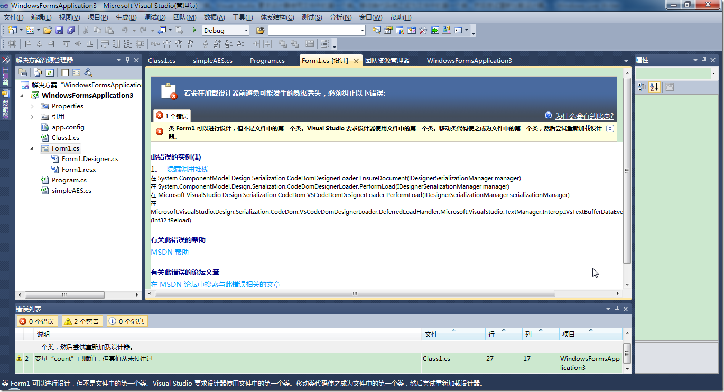Open a file using the folder icon
The height and width of the screenshot is (392, 724).
tap(48, 30)
